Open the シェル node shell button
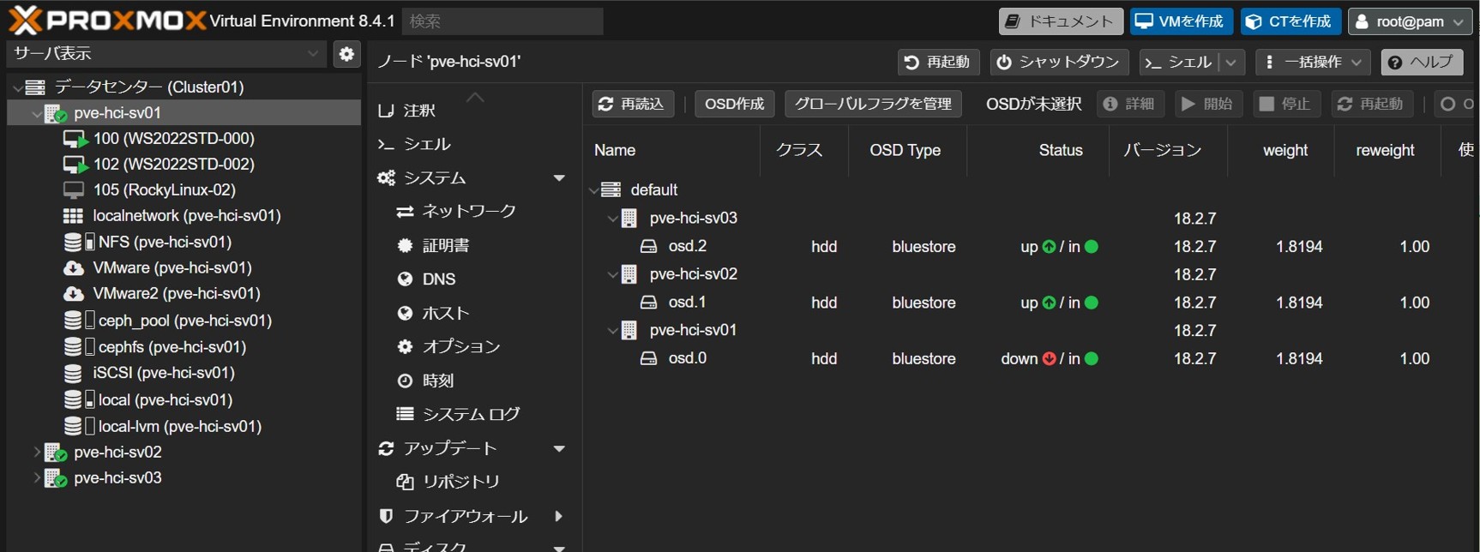This screenshot has height=552, width=1480. 1179,62
